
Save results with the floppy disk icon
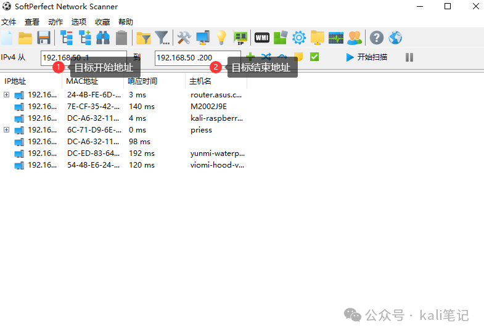[x=44, y=38]
